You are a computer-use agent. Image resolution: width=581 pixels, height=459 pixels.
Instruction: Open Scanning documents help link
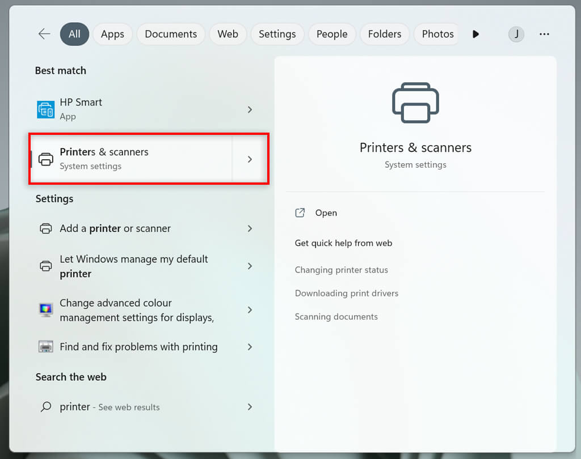[336, 317]
